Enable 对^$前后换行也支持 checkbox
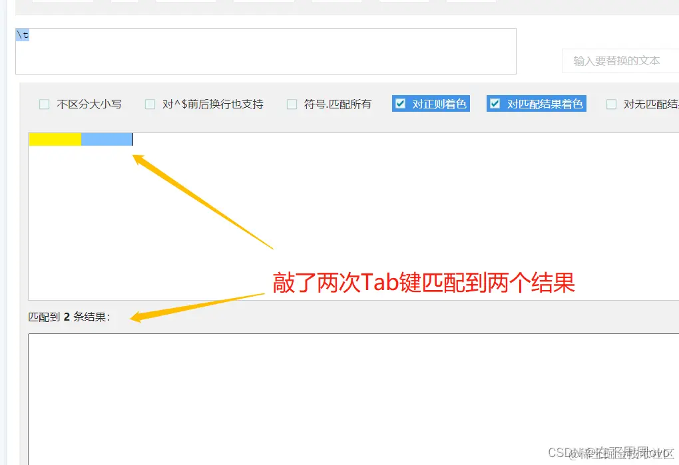 click(x=150, y=104)
